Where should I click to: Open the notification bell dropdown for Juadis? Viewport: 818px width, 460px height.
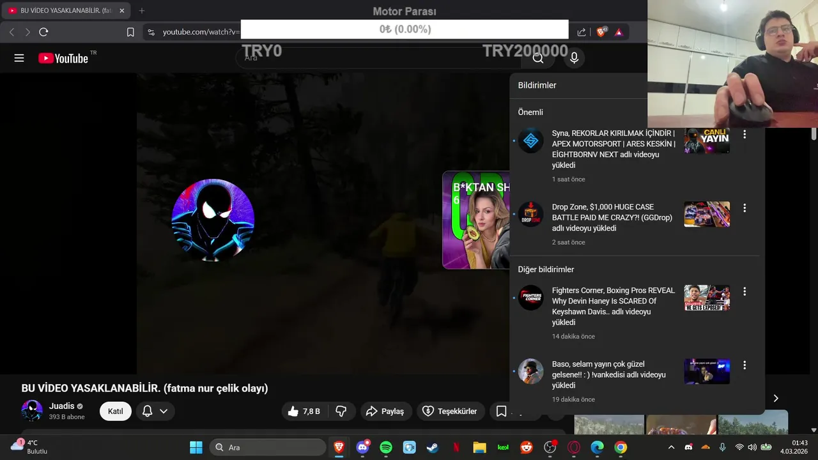click(x=155, y=411)
